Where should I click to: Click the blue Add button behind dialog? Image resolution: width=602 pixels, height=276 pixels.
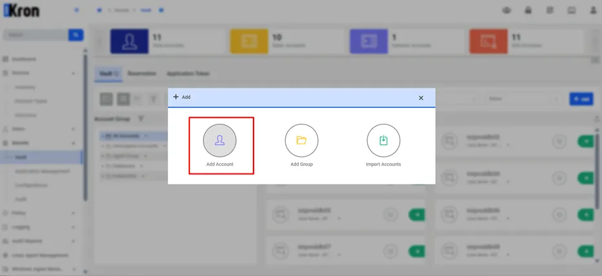click(581, 99)
